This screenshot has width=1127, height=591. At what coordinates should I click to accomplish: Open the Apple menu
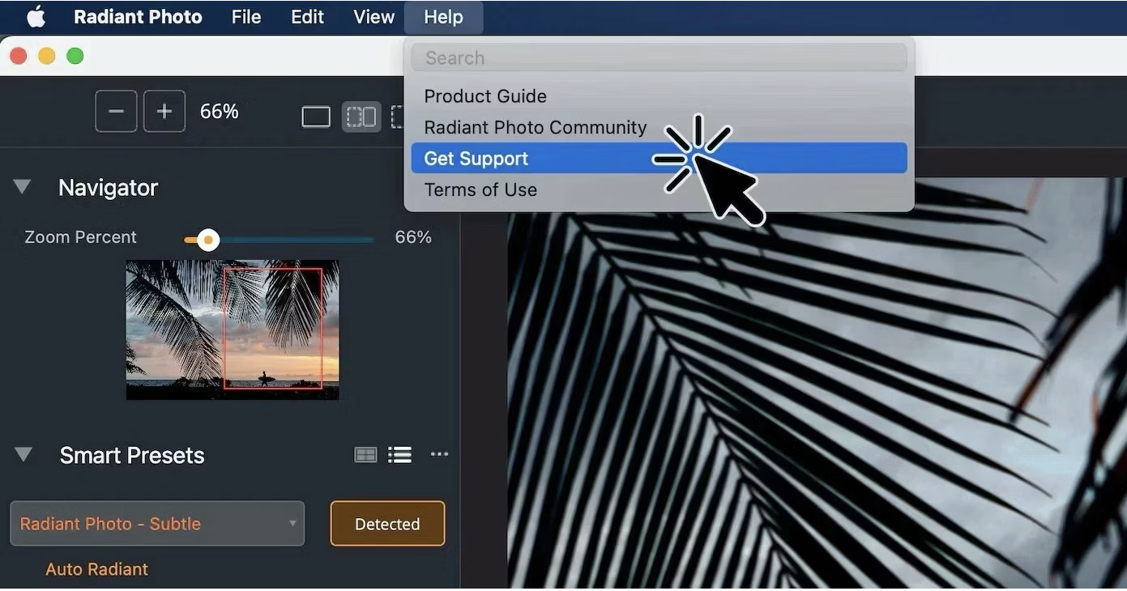pos(36,17)
